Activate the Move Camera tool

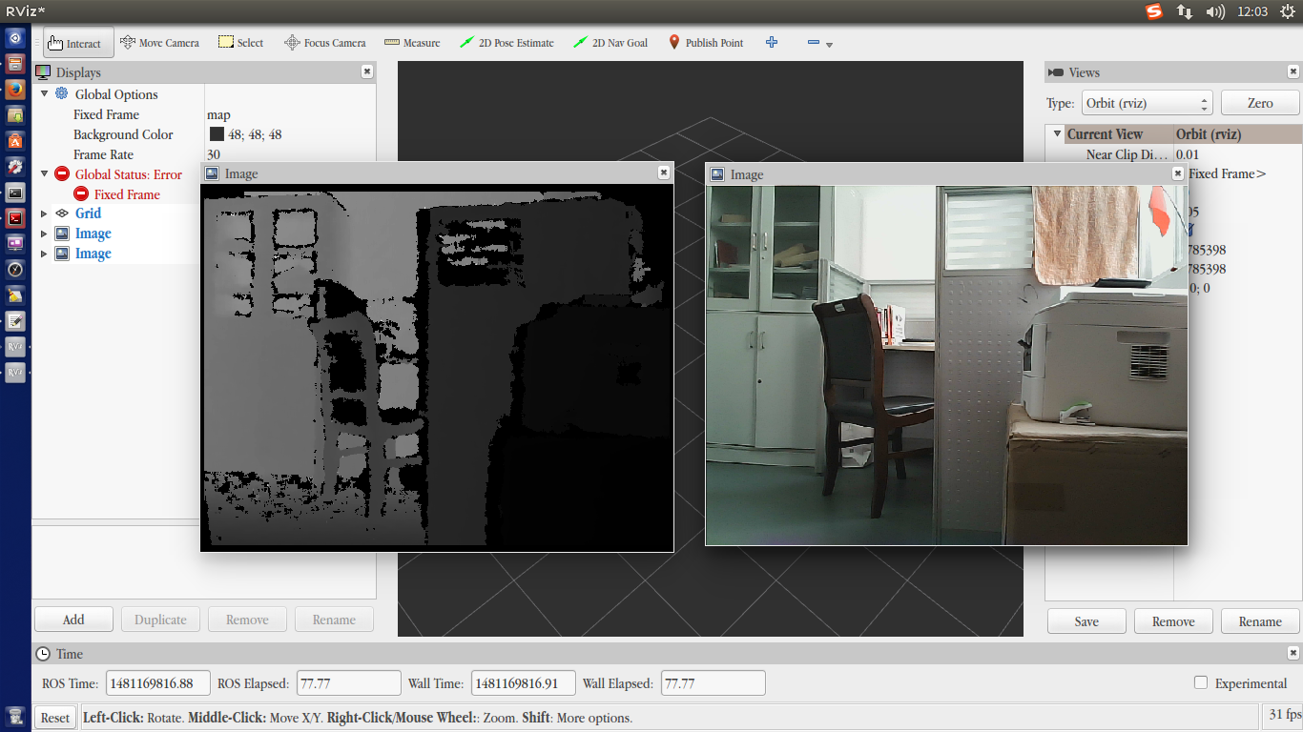tap(159, 43)
